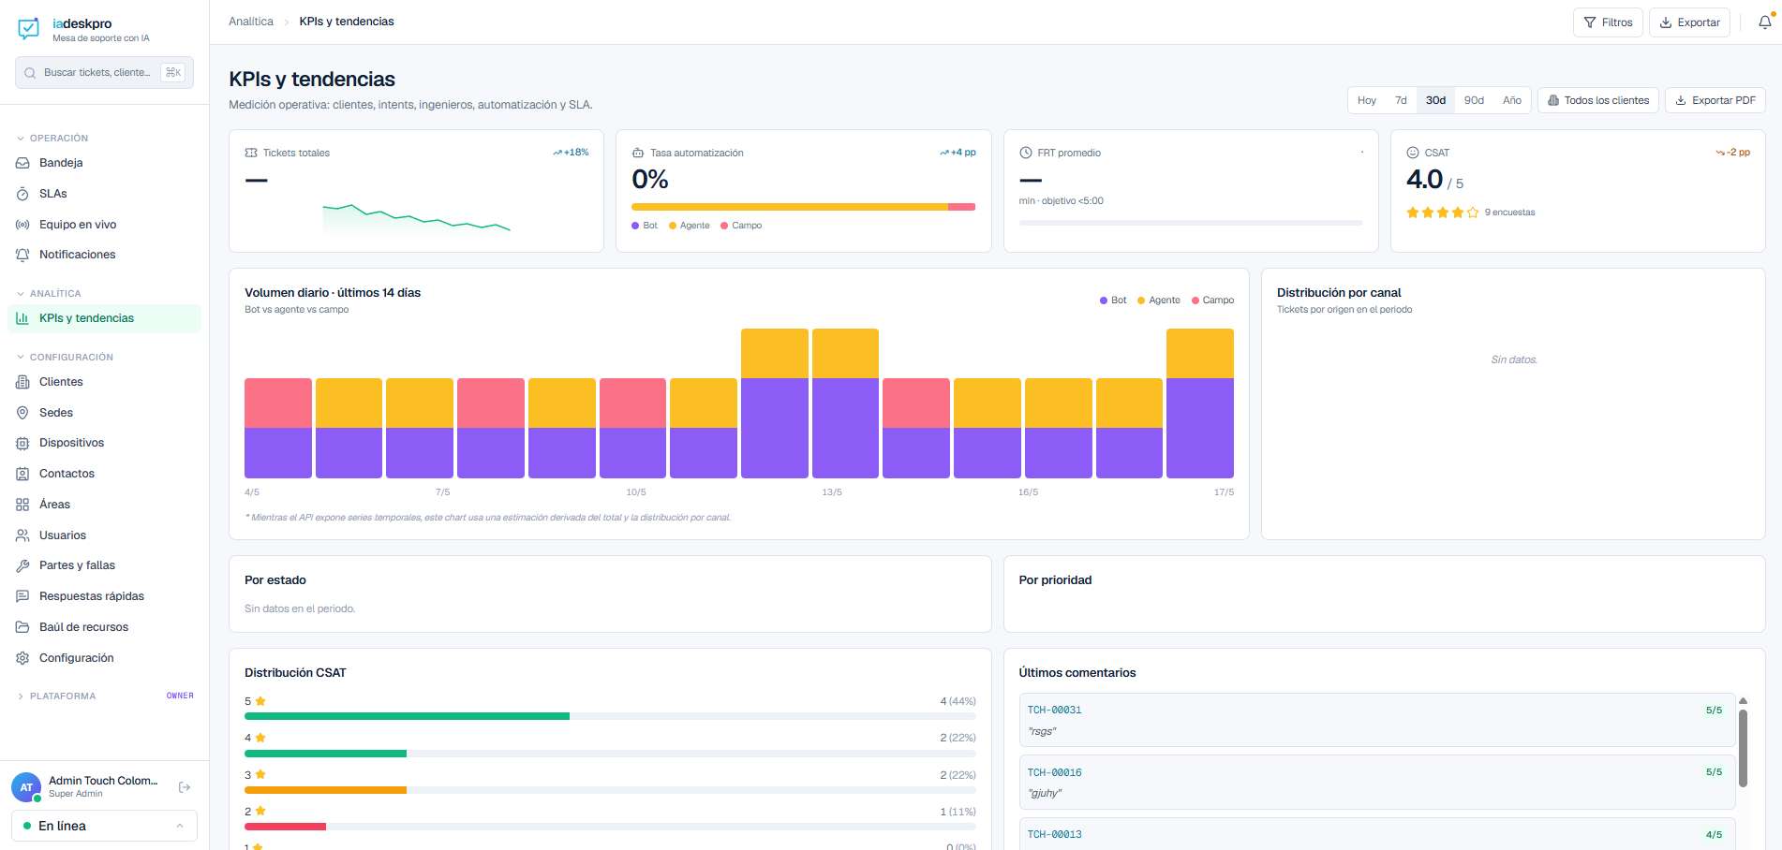Click the SLAs stopwatch icon

point(22,194)
